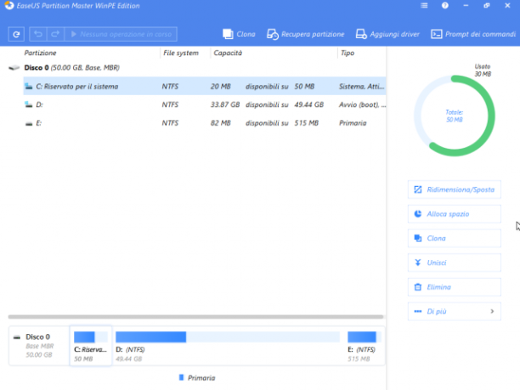Click the Ridimensiona/Sposta button
The width and height of the screenshot is (520, 390).
pos(455,189)
